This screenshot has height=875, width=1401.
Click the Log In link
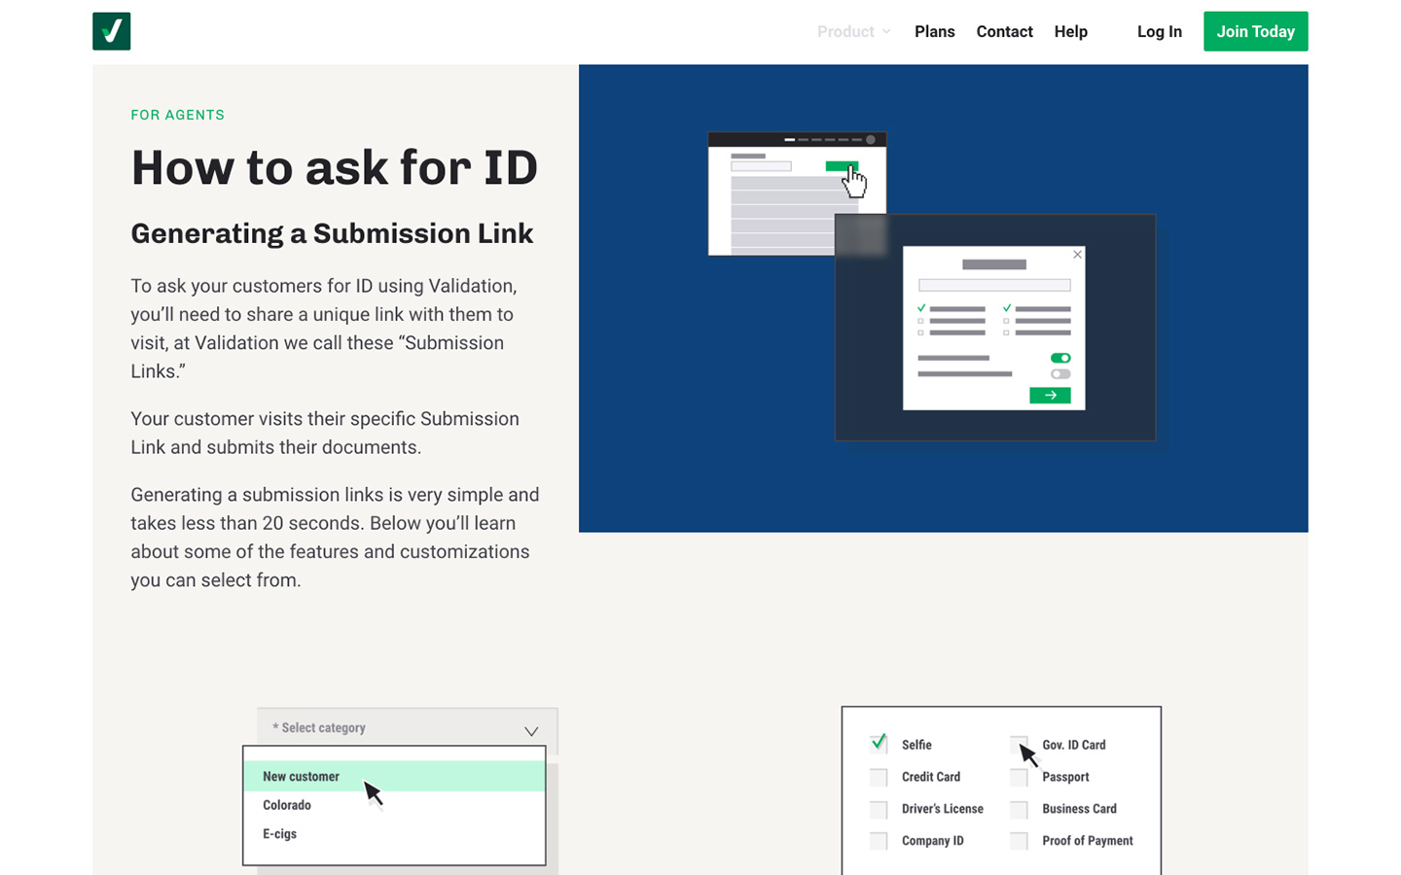[1159, 32]
